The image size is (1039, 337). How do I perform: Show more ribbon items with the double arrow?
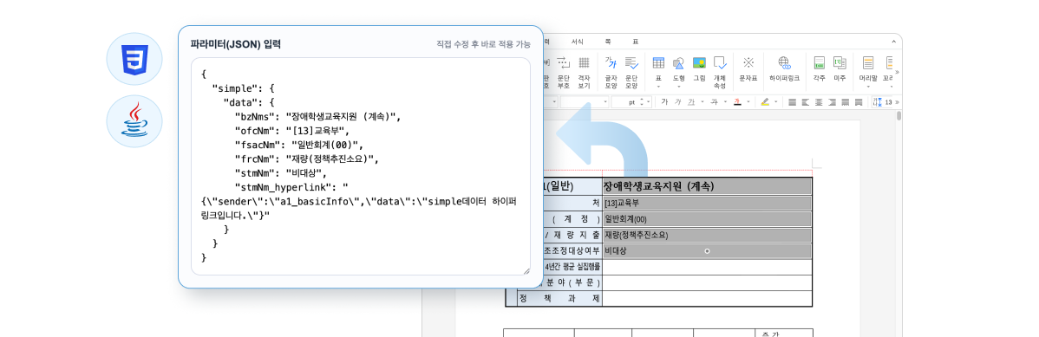(x=897, y=72)
